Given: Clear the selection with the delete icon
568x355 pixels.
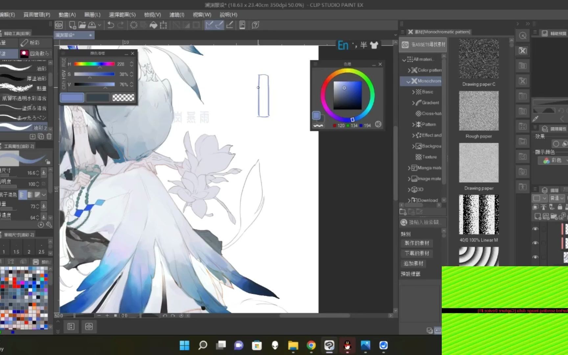Looking at the screenshot, I should [134, 25].
